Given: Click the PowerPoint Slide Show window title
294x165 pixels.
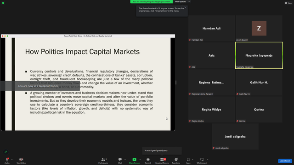Looking at the screenshot, I should point(88,36).
